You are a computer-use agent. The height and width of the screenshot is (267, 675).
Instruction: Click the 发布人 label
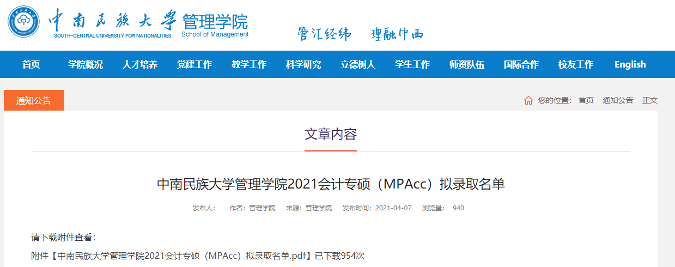[204, 208]
